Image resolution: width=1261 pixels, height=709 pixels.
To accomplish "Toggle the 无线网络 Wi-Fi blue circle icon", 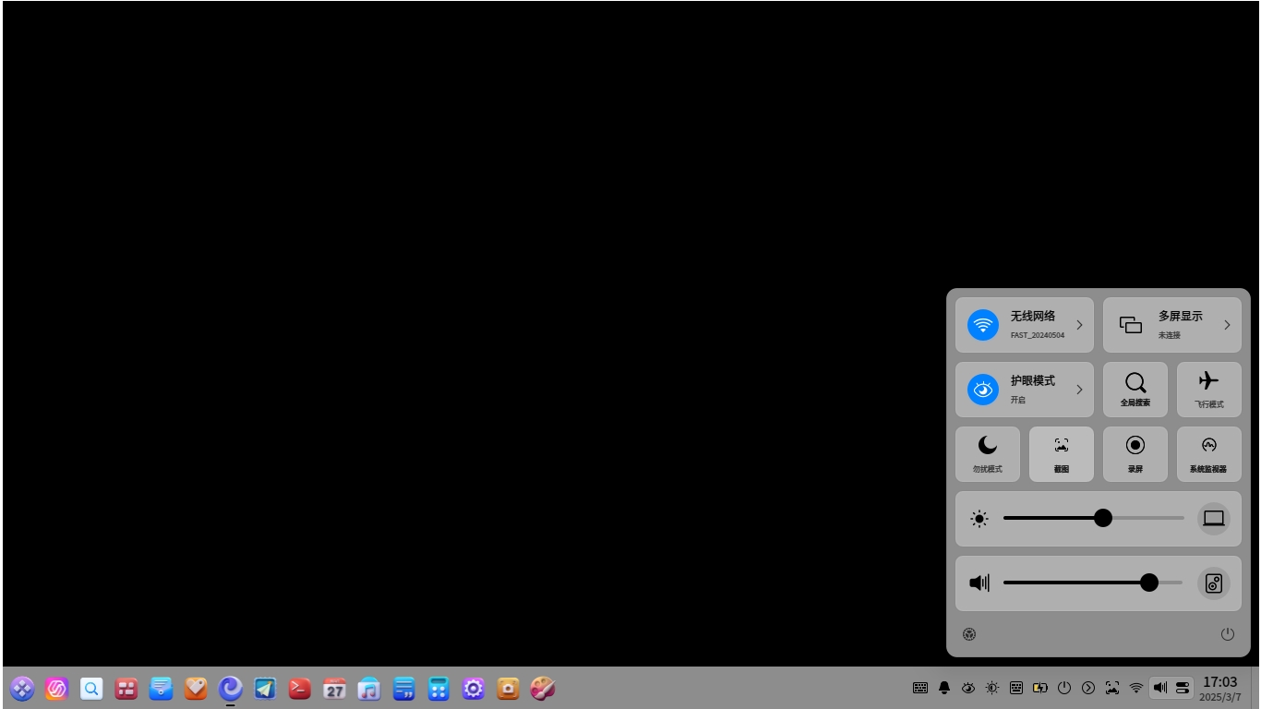I will (983, 325).
